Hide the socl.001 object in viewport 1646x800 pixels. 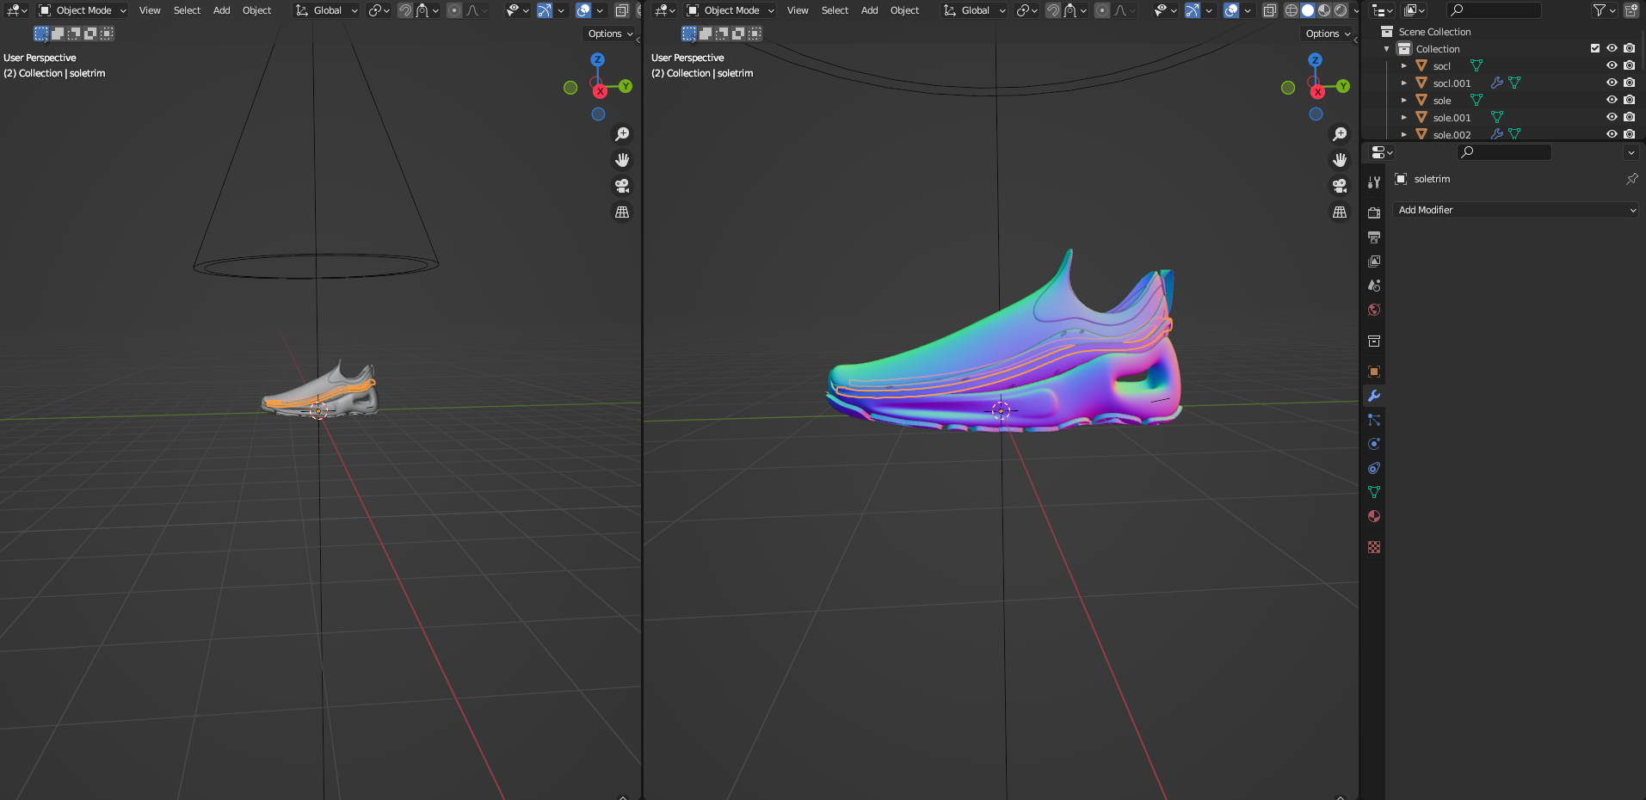[1612, 83]
